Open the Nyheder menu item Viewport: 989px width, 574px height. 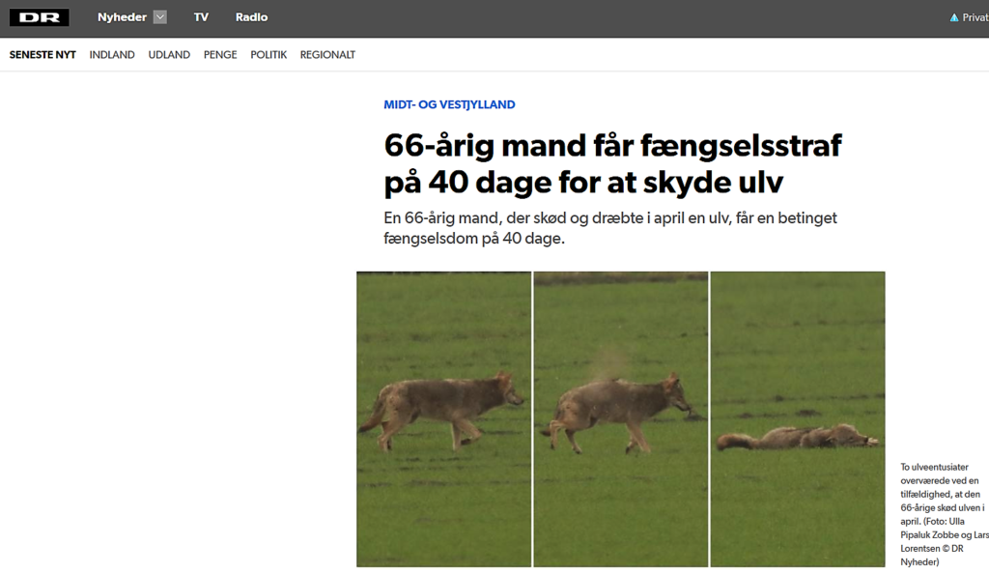(122, 17)
